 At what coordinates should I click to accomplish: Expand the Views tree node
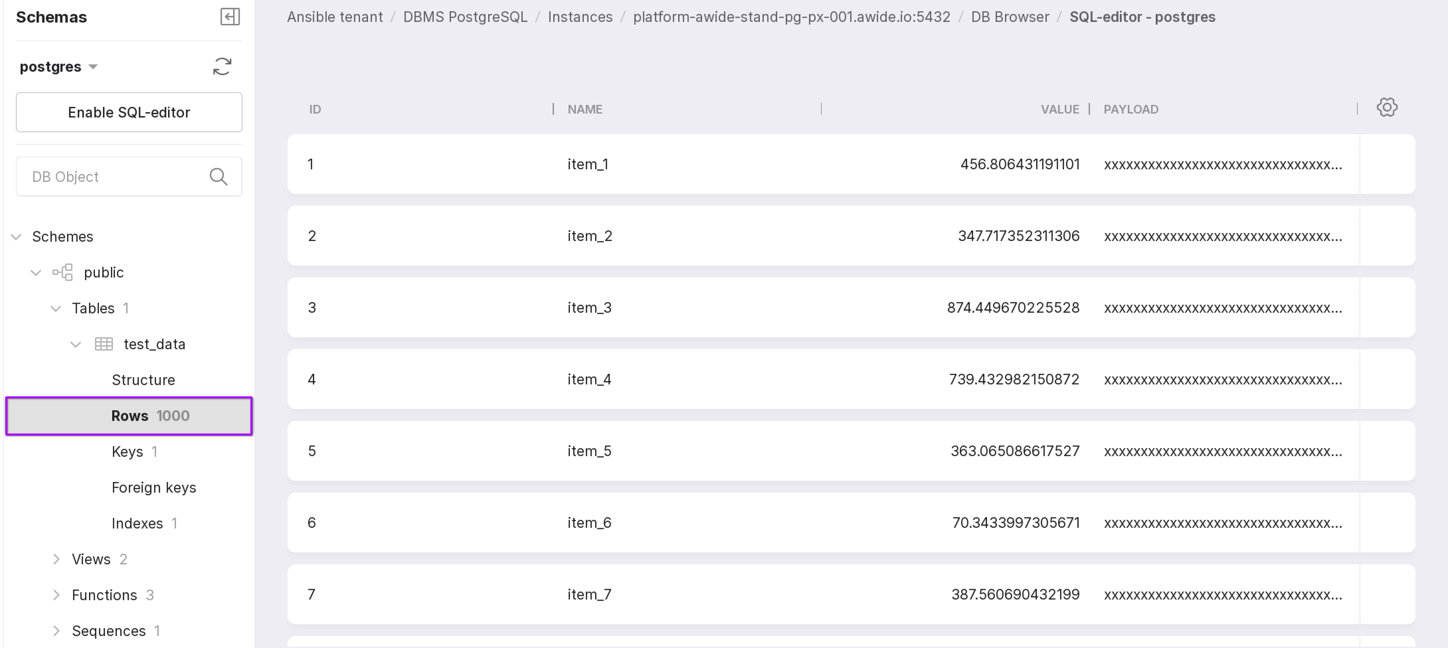(x=56, y=559)
